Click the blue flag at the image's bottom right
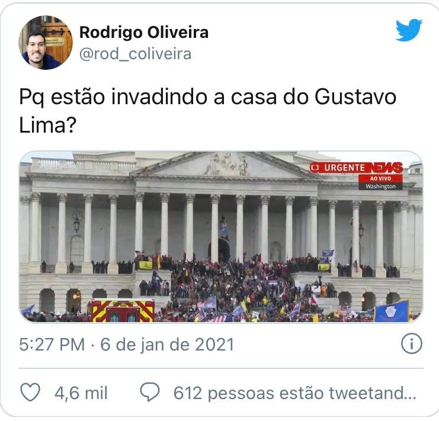This screenshot has width=439, height=421. [392, 311]
